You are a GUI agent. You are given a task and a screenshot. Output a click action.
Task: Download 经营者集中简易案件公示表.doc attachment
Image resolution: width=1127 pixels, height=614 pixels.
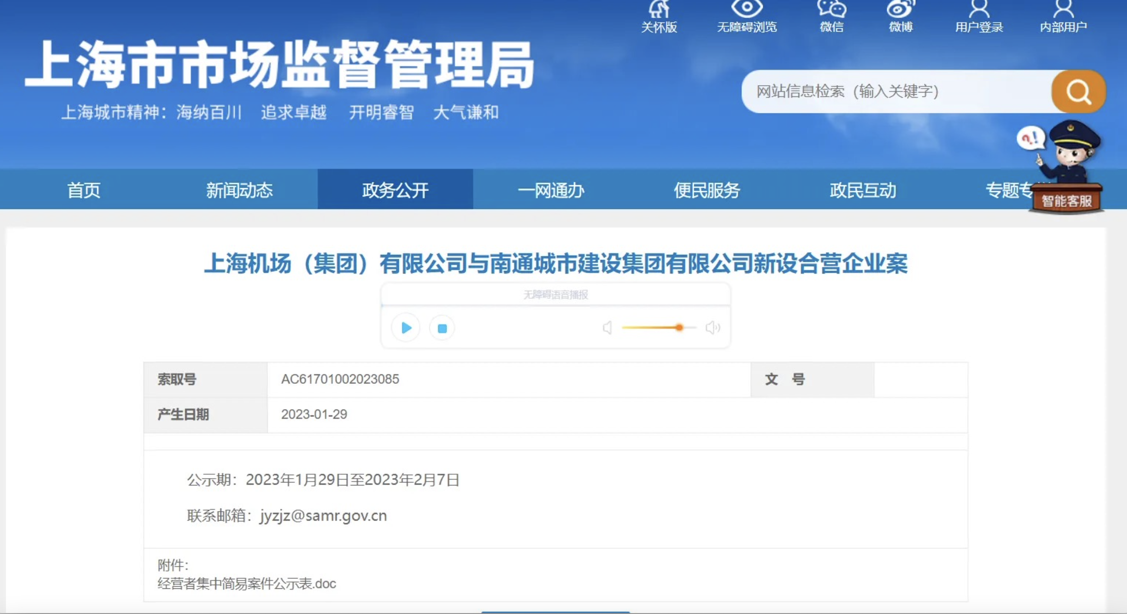[247, 584]
